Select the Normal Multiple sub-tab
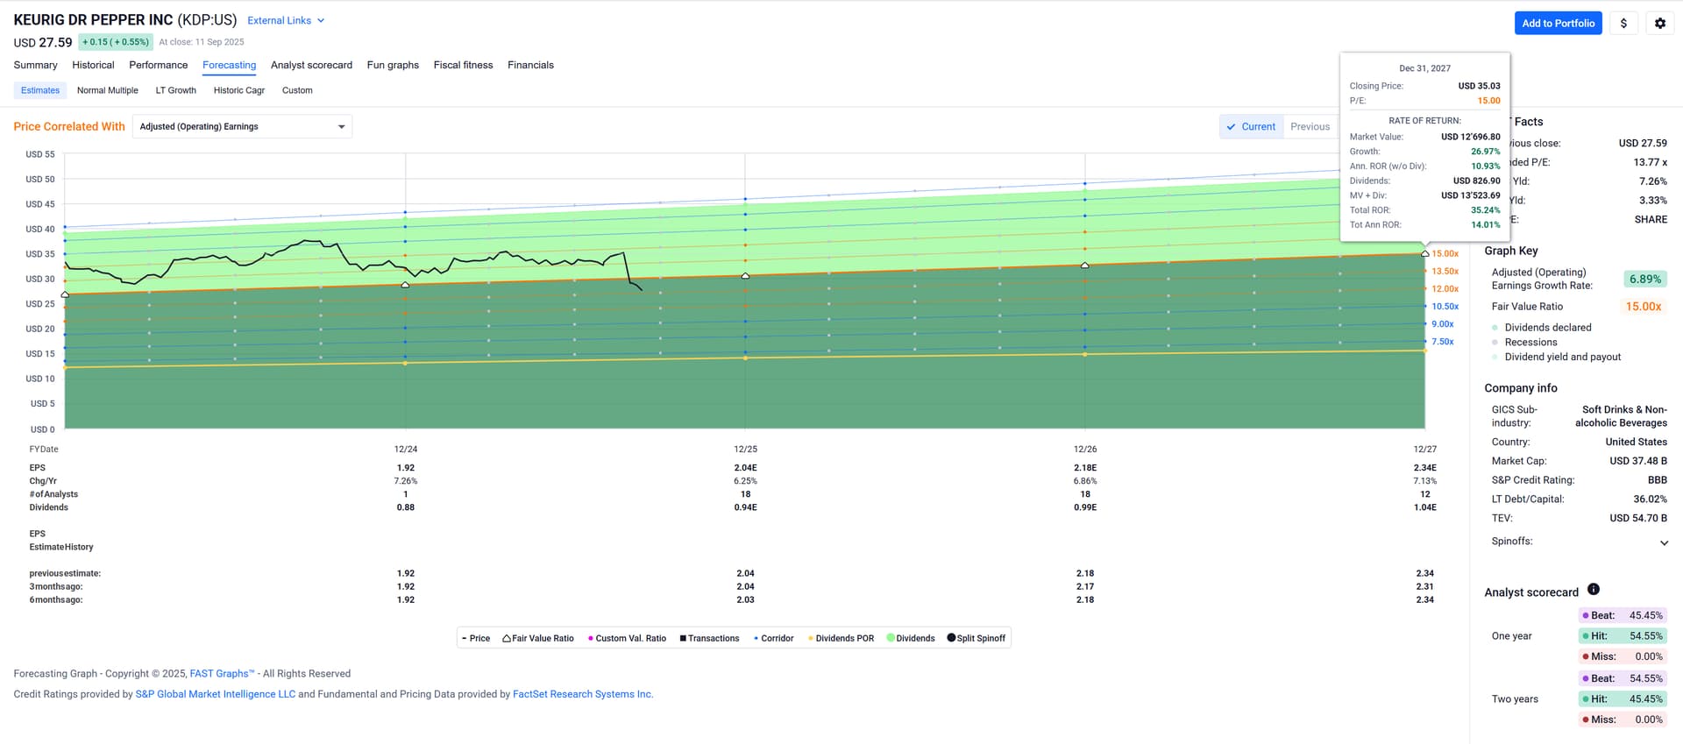Viewport: 1683px width, 744px height. 107,90
